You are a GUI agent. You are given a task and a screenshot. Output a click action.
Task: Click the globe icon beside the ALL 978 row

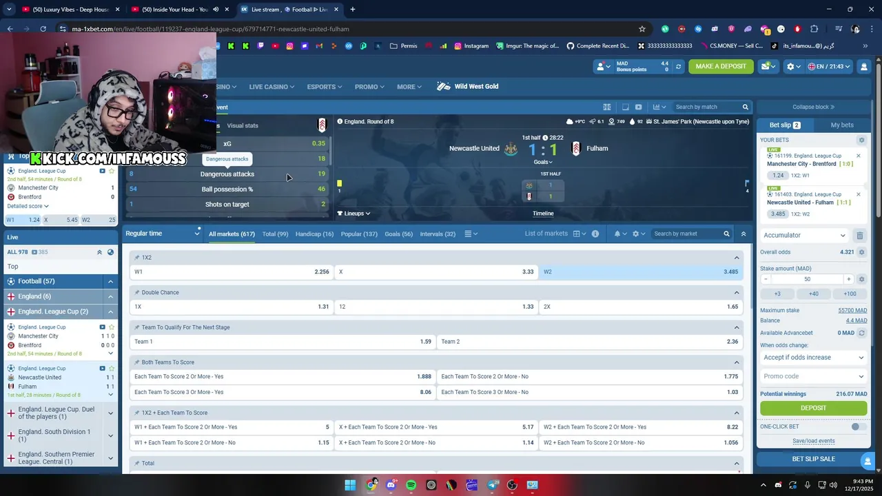pyautogui.click(x=110, y=252)
